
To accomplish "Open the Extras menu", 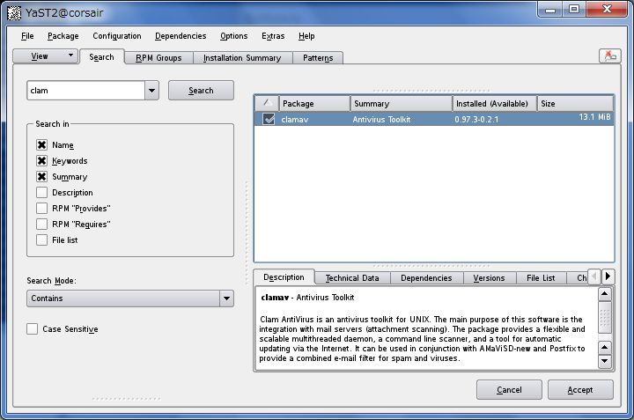I will coord(273,36).
